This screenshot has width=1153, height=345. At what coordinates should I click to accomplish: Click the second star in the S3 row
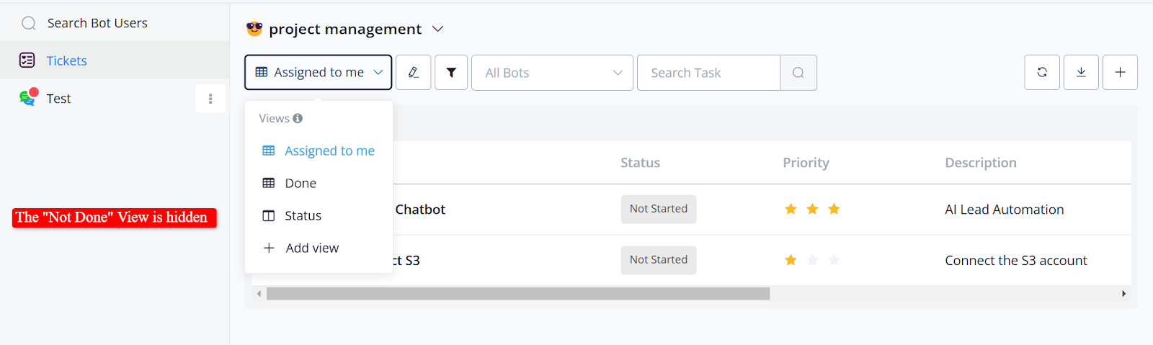(812, 260)
